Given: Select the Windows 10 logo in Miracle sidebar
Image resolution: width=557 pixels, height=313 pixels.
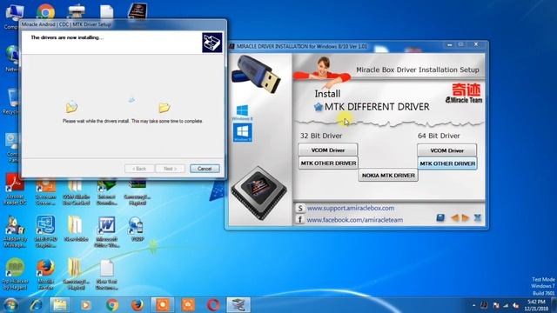Looking at the screenshot, I should [243, 133].
